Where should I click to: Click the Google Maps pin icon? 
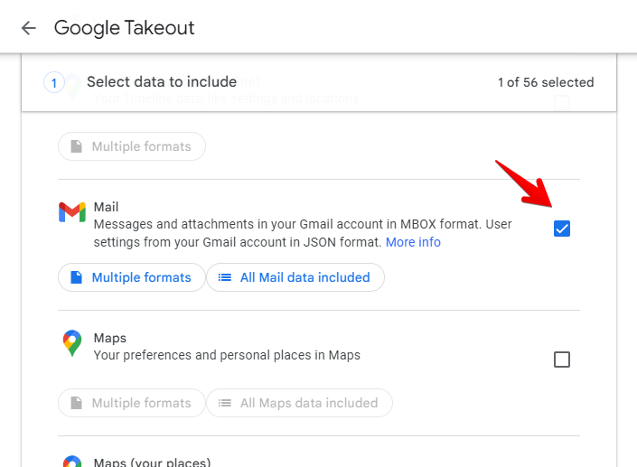tap(72, 343)
